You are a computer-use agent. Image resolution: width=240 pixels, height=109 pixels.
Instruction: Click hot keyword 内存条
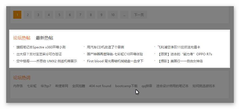click(x=18, y=86)
